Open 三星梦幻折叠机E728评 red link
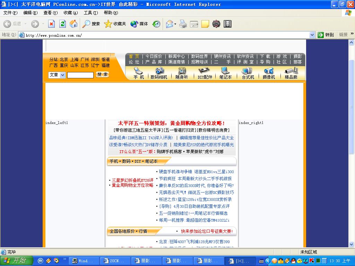Image resolution: width=355 pixels, height=266 pixels. pos(132,180)
